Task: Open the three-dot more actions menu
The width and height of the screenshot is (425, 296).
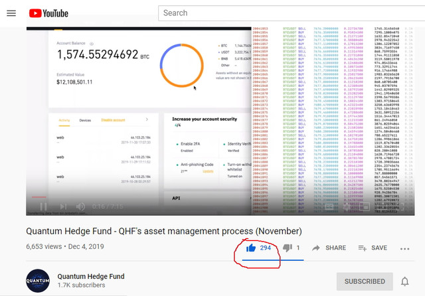Action: coord(404,249)
